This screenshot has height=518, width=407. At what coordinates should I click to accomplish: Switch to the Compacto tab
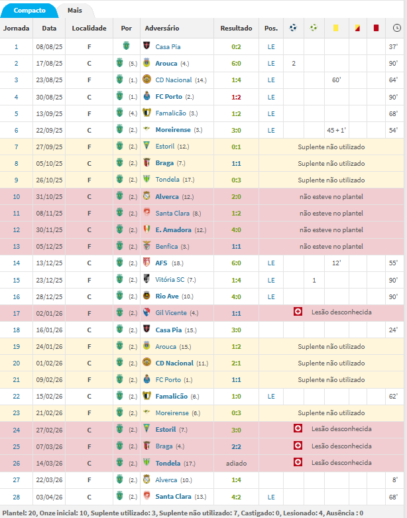[x=29, y=11]
